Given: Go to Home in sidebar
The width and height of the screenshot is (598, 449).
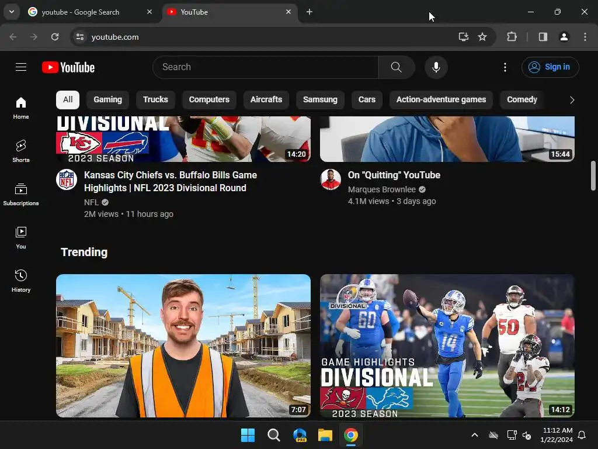Looking at the screenshot, I should tap(21, 108).
